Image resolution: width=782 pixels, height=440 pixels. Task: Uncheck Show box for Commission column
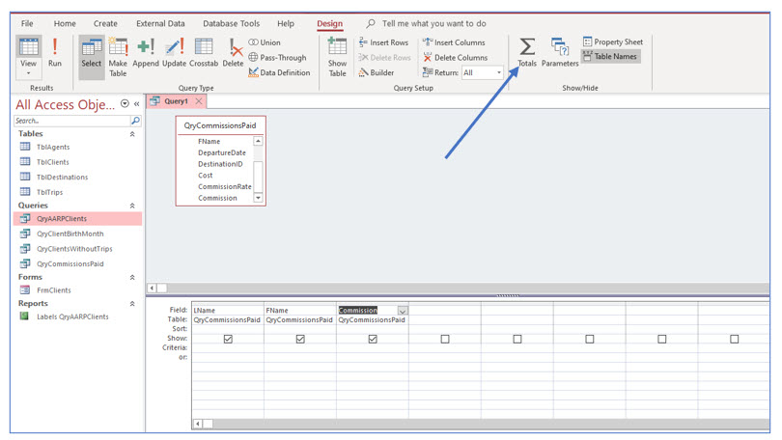tap(373, 339)
